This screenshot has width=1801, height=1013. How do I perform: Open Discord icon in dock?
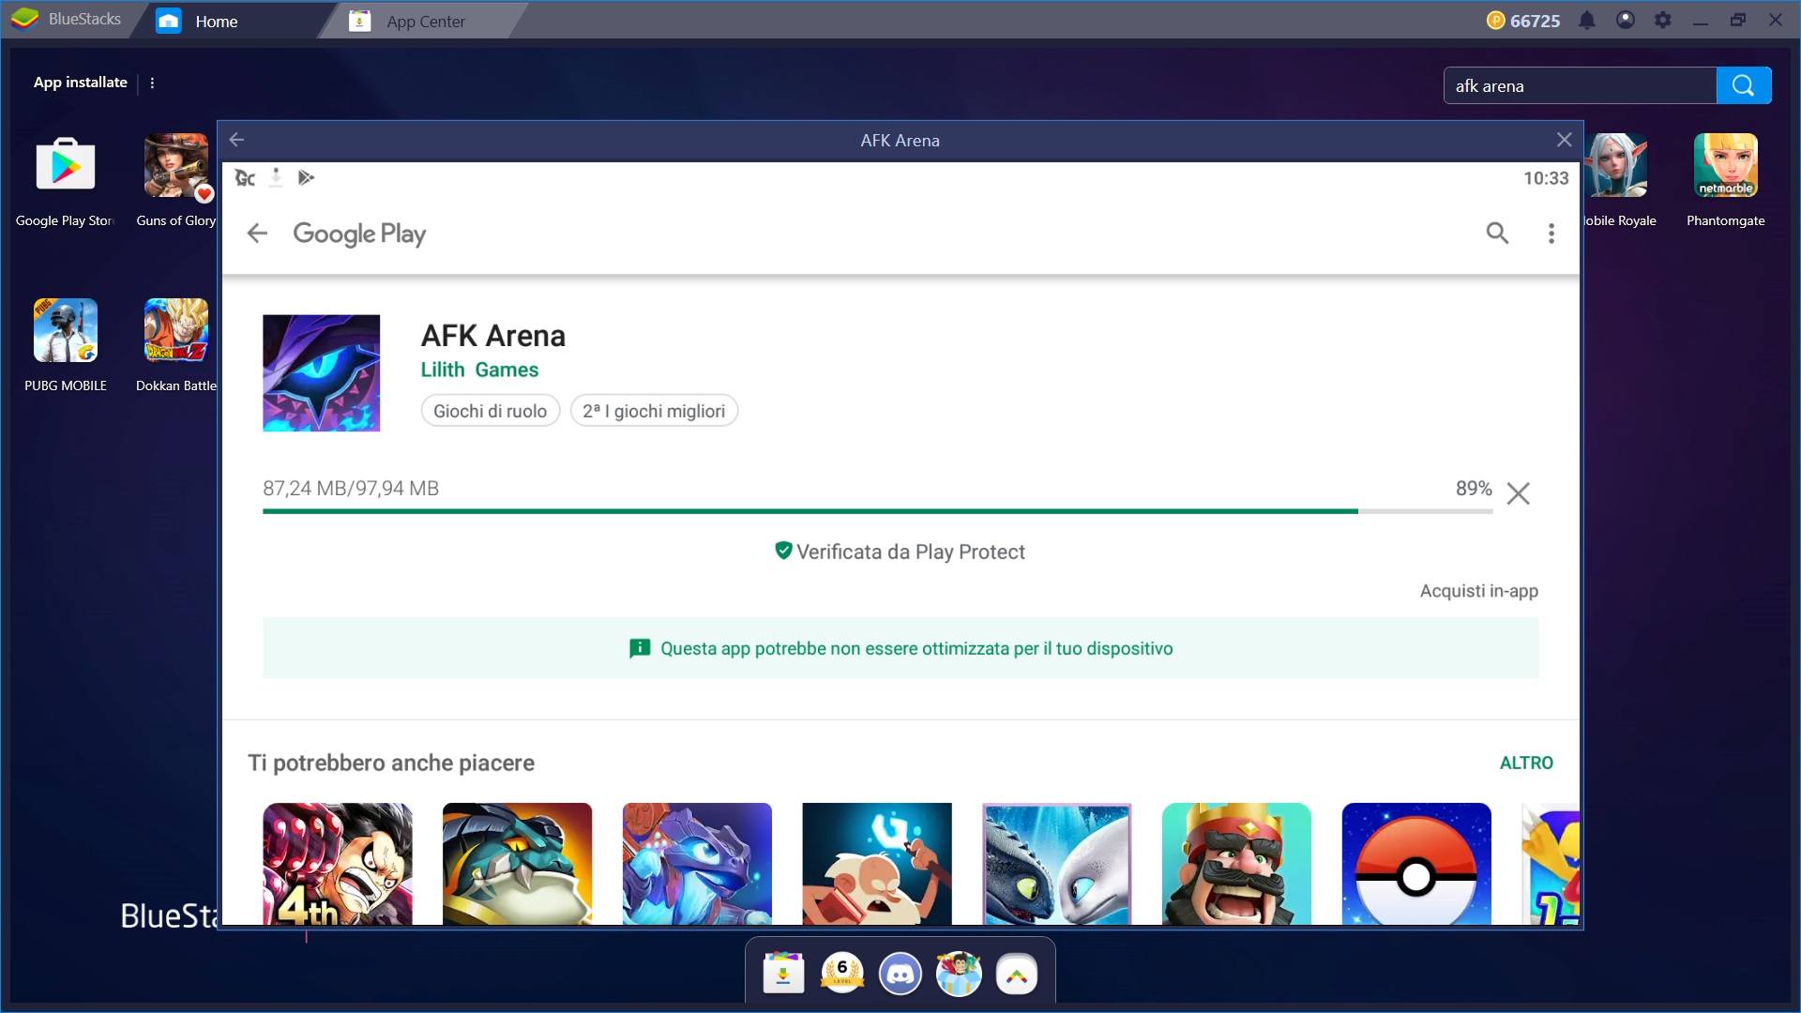tap(900, 974)
